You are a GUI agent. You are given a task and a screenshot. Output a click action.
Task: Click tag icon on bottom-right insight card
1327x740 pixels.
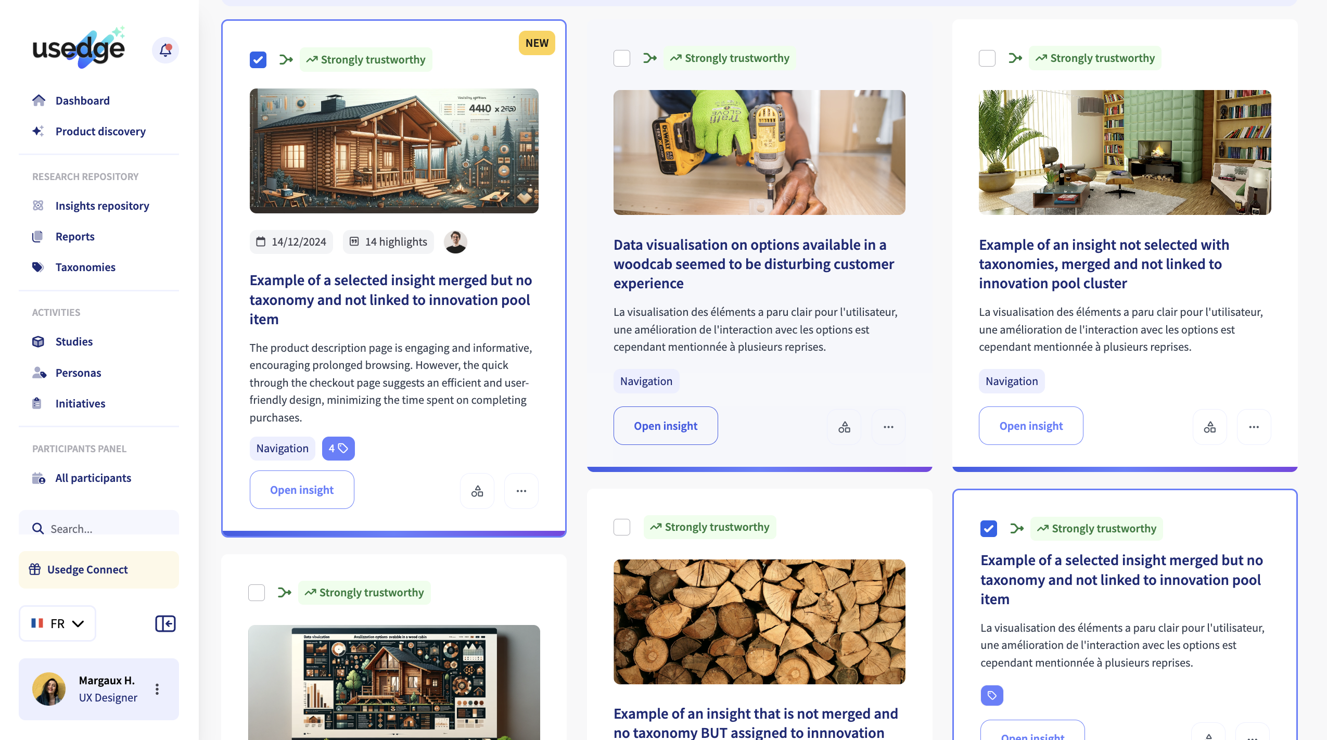[x=991, y=695]
